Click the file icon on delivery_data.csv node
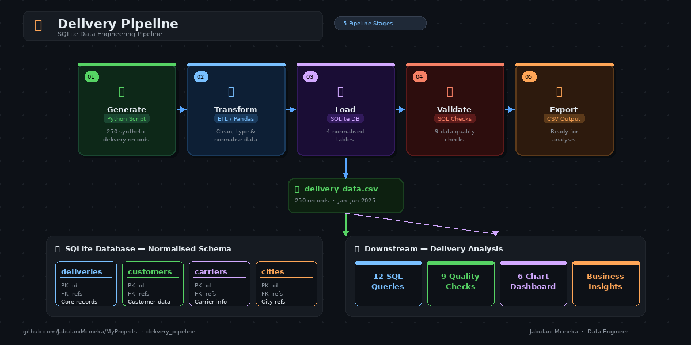Viewport: 691px width, 345px height. 297,189
